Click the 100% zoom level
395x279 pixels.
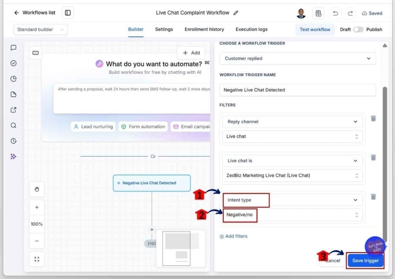coord(37,224)
